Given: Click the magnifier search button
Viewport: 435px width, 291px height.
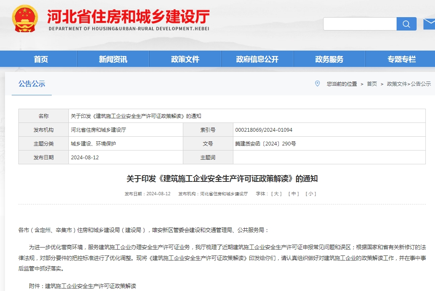Looking at the screenshot, I should (x=406, y=24).
